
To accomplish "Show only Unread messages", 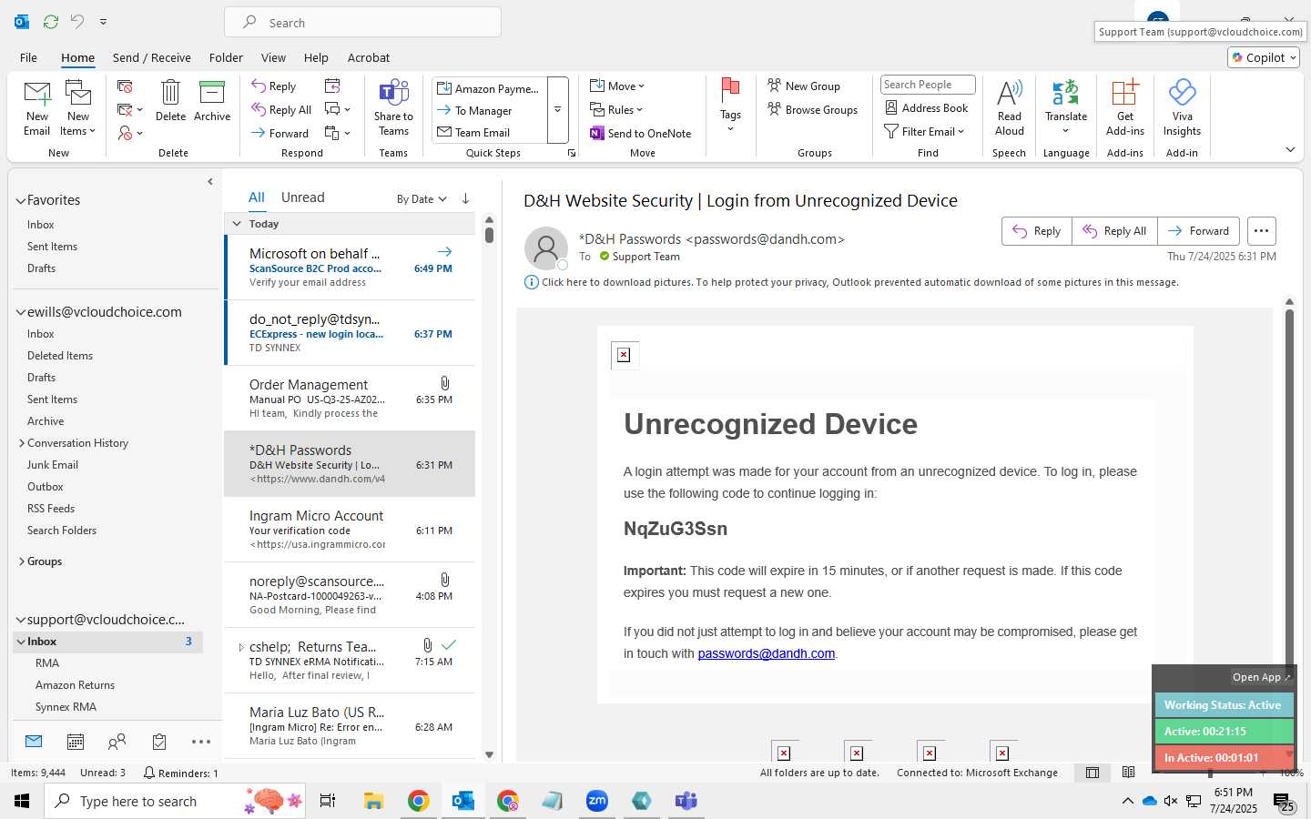I will click(303, 197).
